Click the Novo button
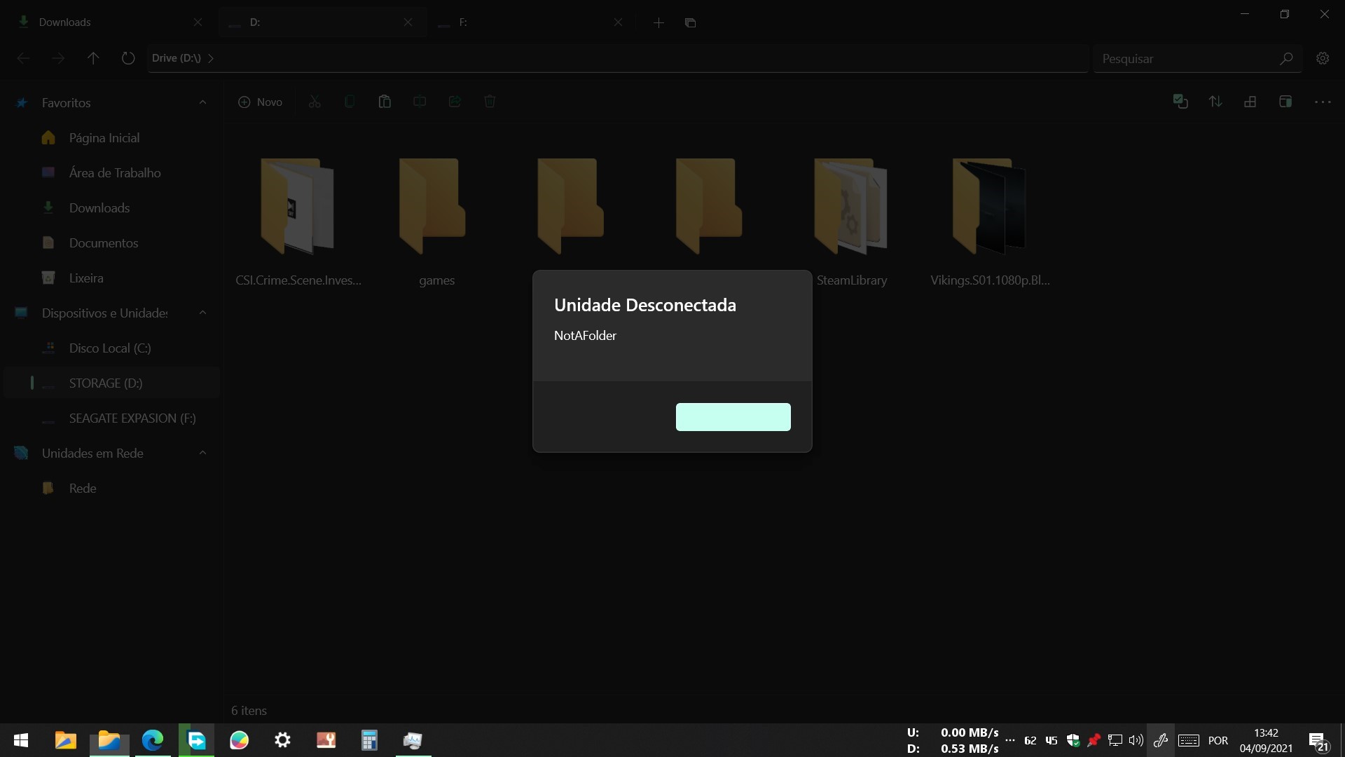Image resolution: width=1345 pixels, height=757 pixels. click(x=260, y=102)
